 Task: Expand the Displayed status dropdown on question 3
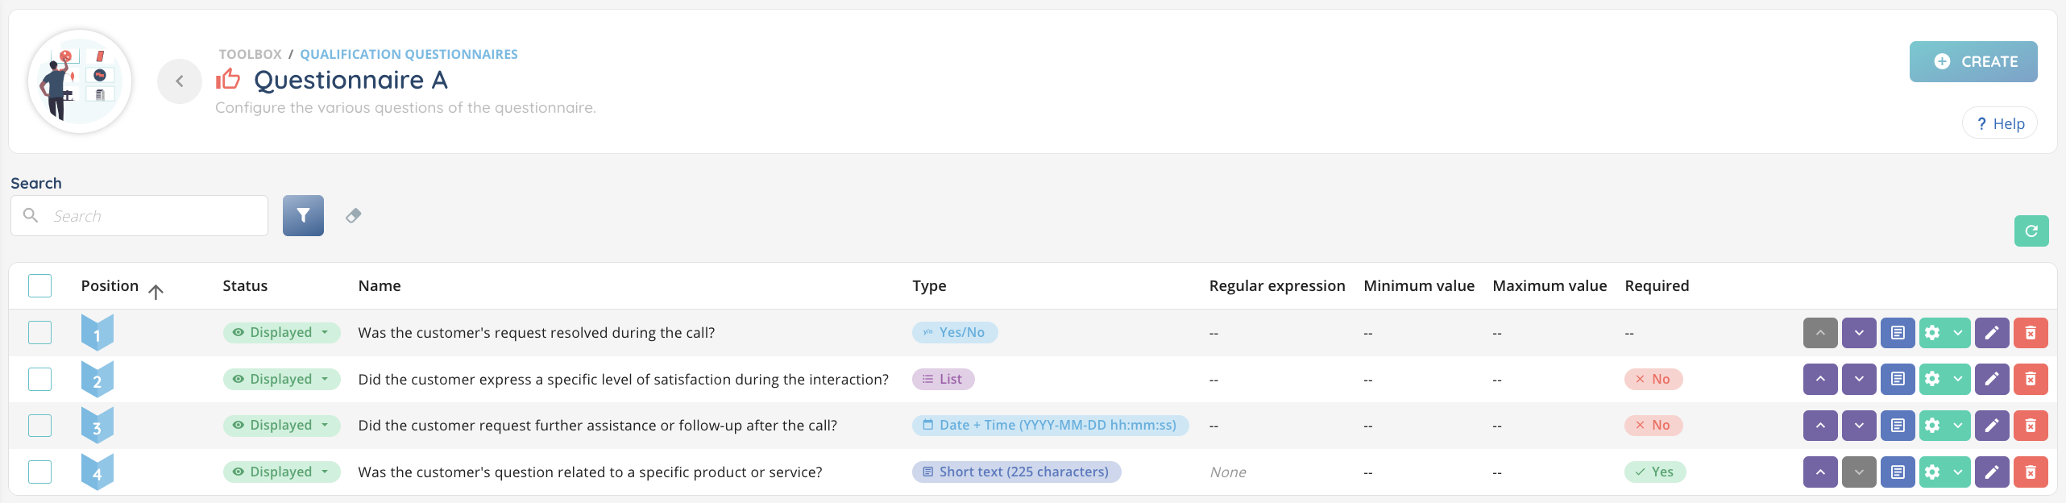pyautogui.click(x=281, y=425)
